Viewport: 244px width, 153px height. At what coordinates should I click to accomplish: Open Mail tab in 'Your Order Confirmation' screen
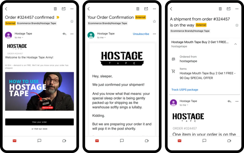coord(97,141)
